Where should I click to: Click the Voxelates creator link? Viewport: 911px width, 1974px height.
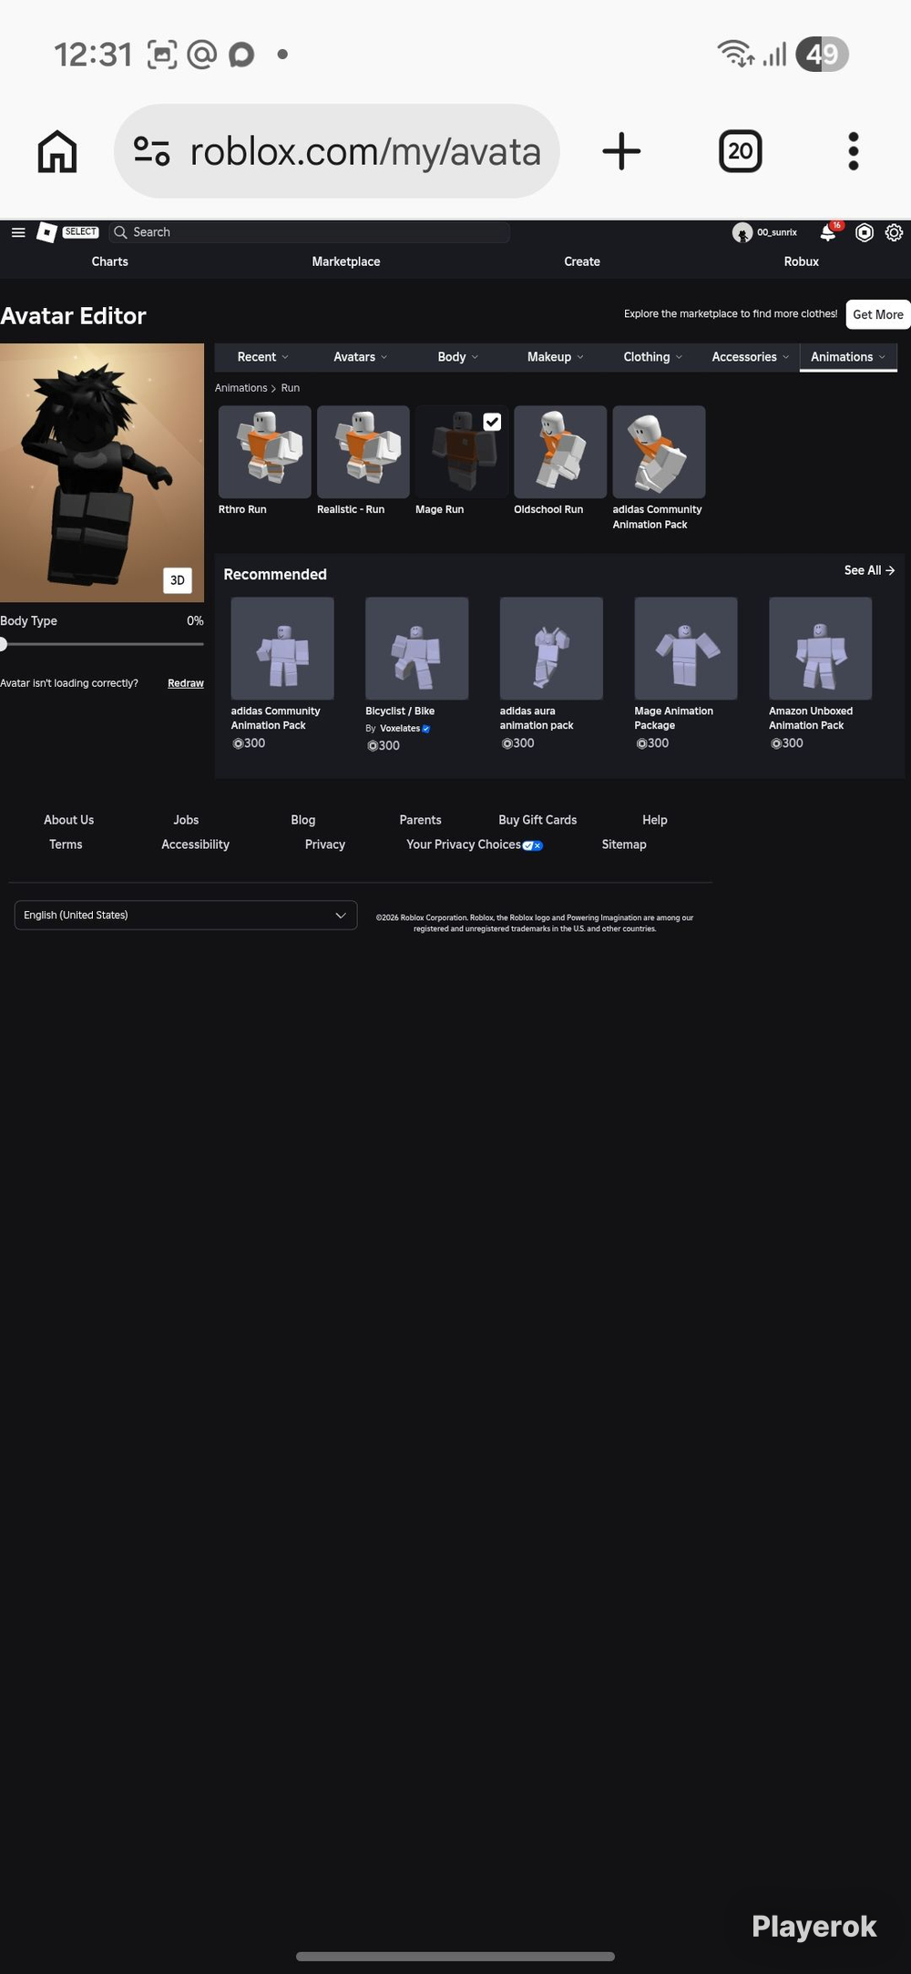[400, 729]
